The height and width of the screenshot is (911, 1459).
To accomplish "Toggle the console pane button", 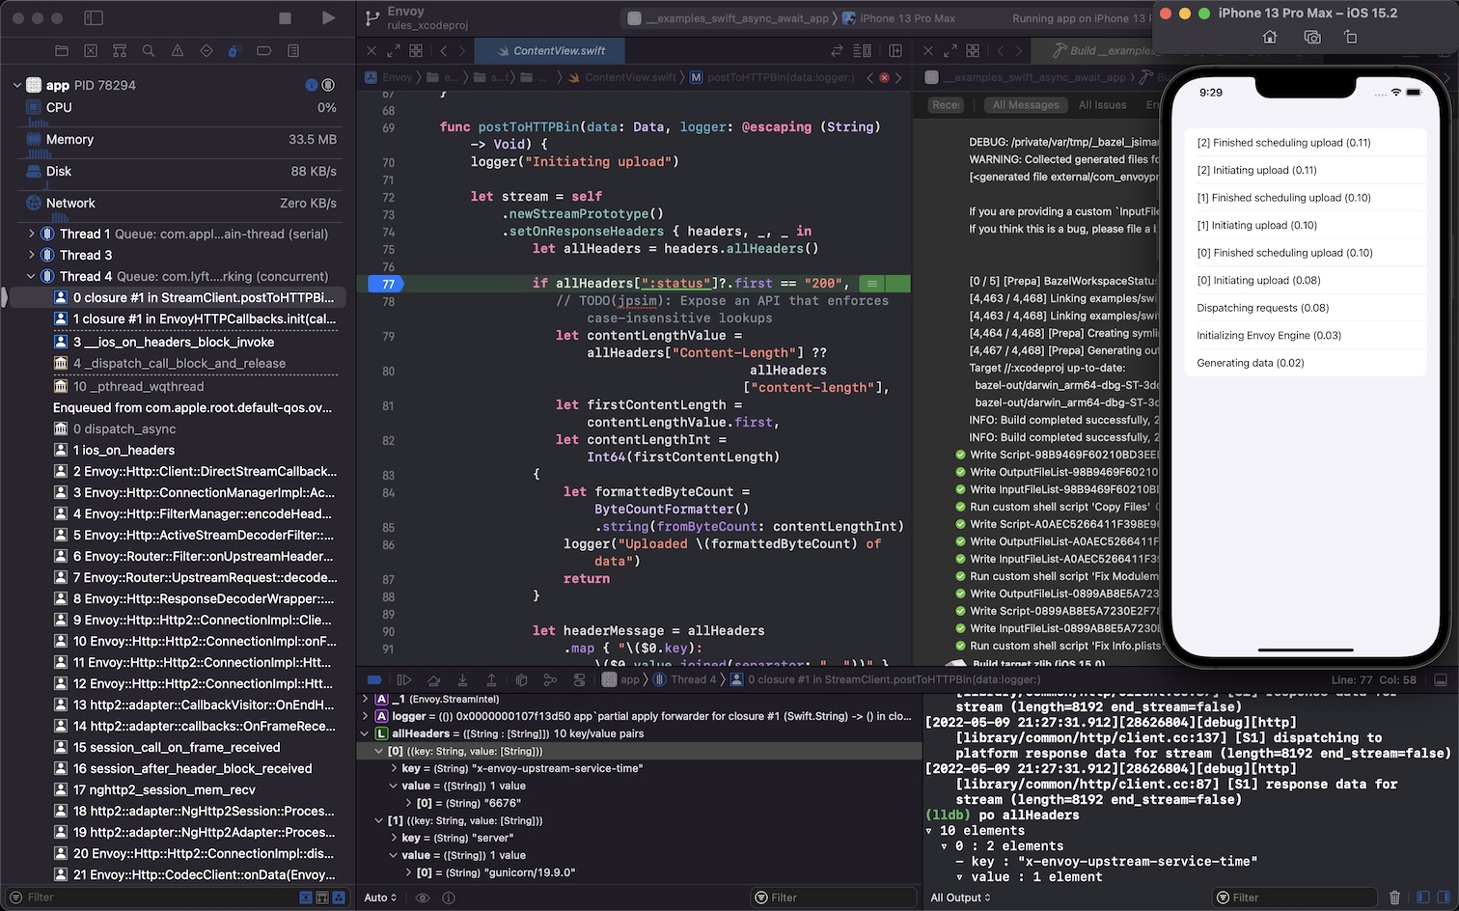I will point(1442,897).
